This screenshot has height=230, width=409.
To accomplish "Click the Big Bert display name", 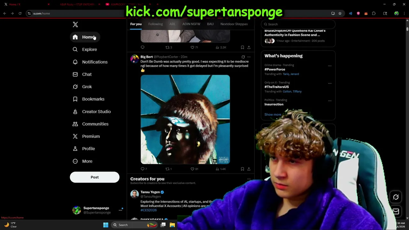I will [147, 57].
